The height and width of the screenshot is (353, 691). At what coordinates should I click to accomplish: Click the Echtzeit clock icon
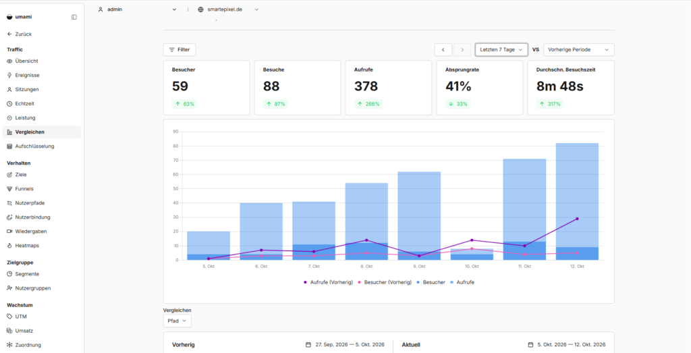[x=9, y=103]
